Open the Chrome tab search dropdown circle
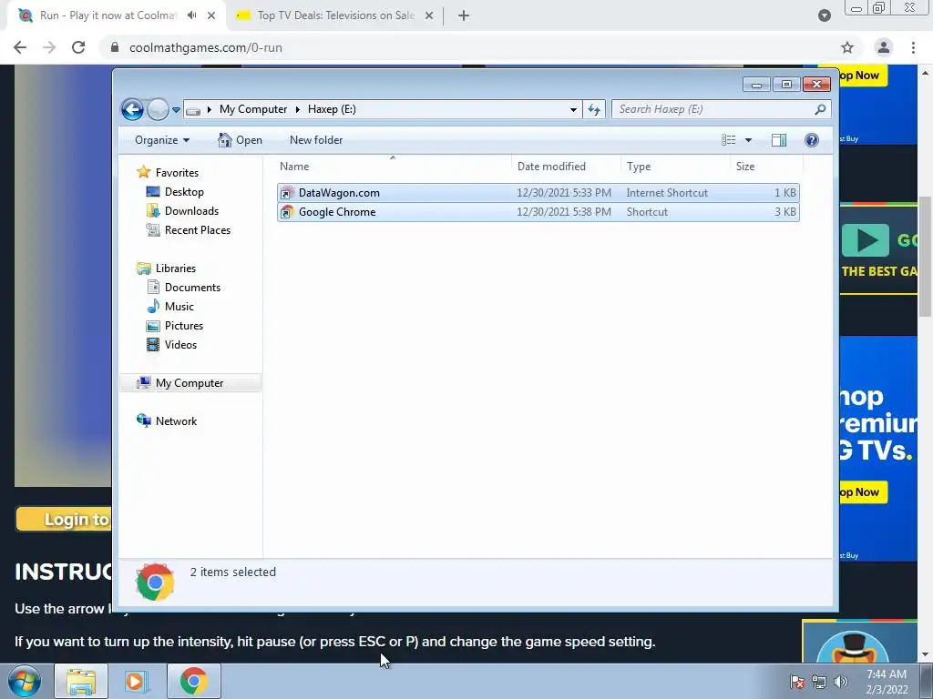The image size is (933, 699). tap(824, 15)
